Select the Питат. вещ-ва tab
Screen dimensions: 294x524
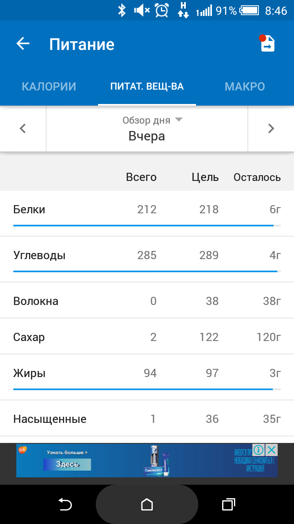click(x=147, y=87)
